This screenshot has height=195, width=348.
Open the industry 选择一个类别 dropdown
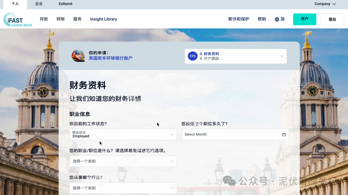coord(123,188)
